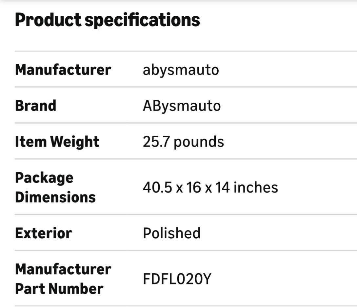357x307 pixels.
Task: Select the Brand row label
Action: tap(35, 106)
